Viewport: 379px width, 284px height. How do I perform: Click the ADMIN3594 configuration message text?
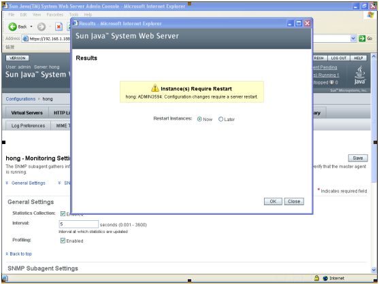pyautogui.click(x=192, y=96)
